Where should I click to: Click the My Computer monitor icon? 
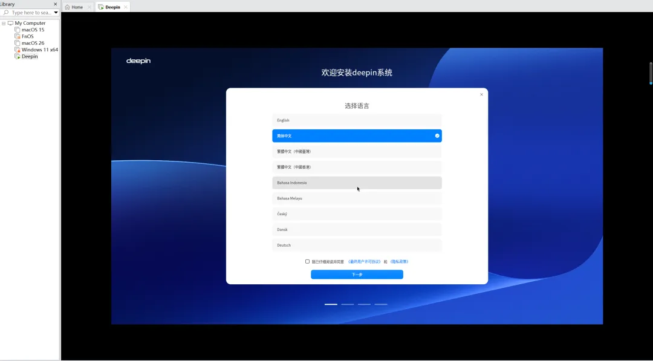point(10,24)
